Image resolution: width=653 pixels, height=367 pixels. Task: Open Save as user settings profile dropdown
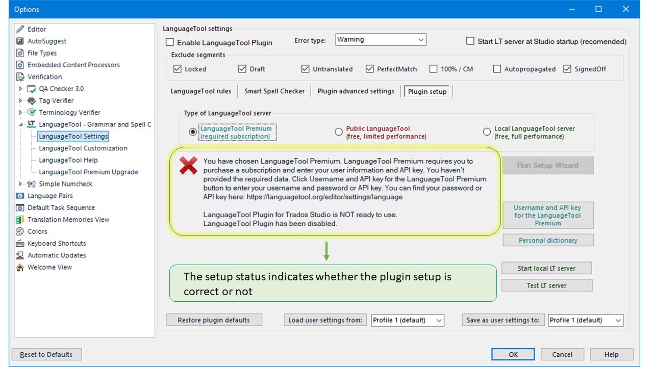pos(585,320)
